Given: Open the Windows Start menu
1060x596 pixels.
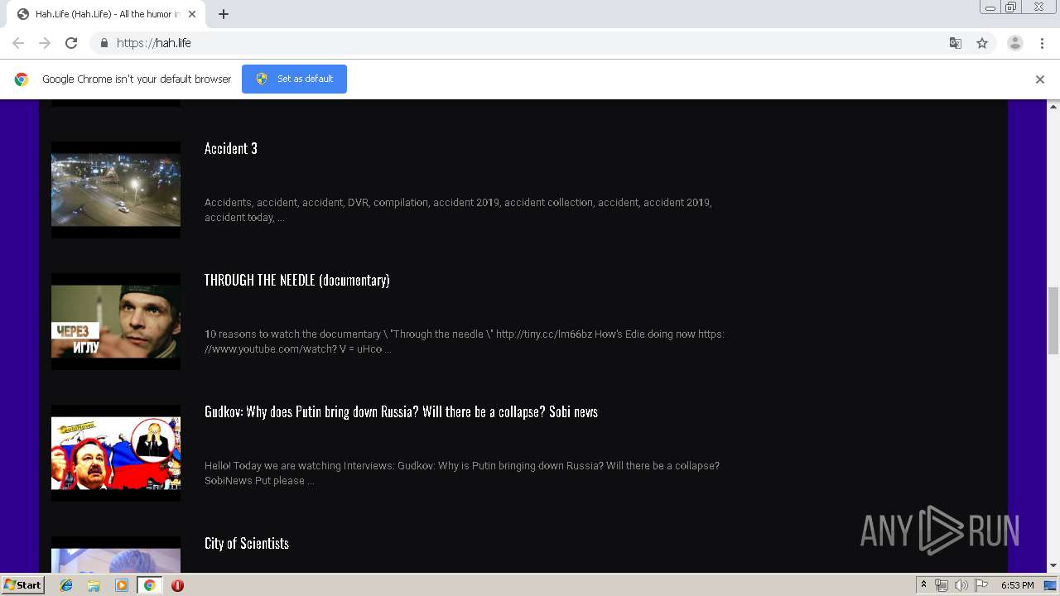Looking at the screenshot, I should [23, 584].
